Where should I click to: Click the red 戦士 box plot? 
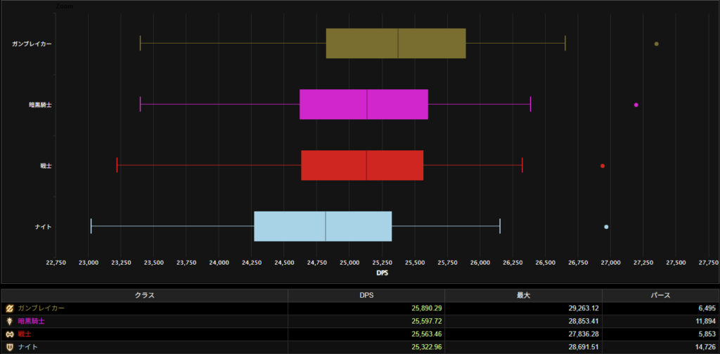pos(362,166)
